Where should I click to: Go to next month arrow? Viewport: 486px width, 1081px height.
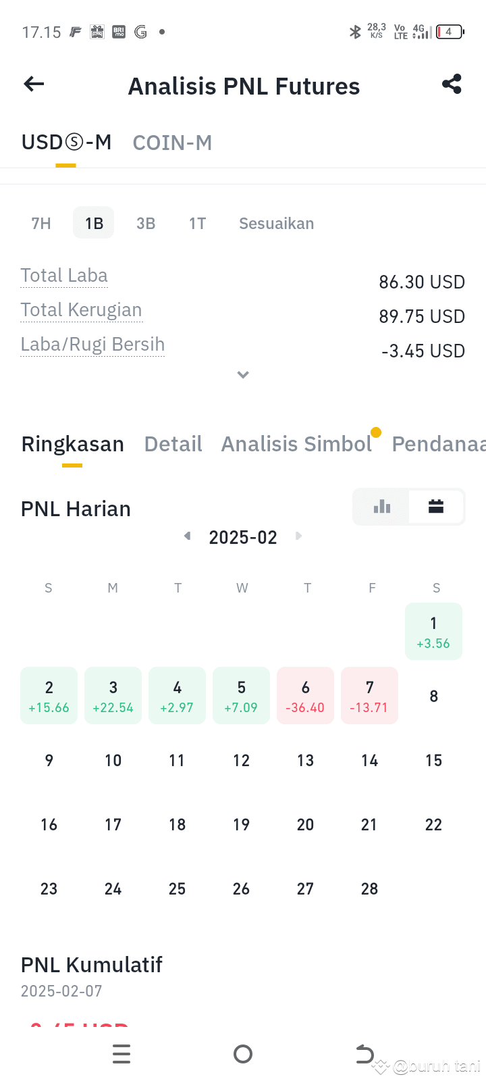click(x=298, y=536)
